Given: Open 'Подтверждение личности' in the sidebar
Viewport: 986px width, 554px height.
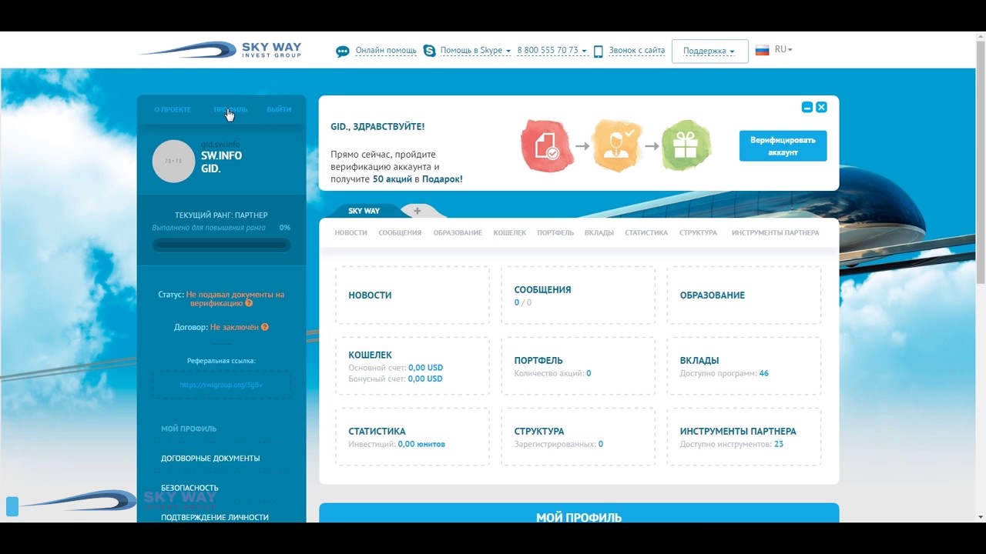Looking at the screenshot, I should (x=215, y=518).
